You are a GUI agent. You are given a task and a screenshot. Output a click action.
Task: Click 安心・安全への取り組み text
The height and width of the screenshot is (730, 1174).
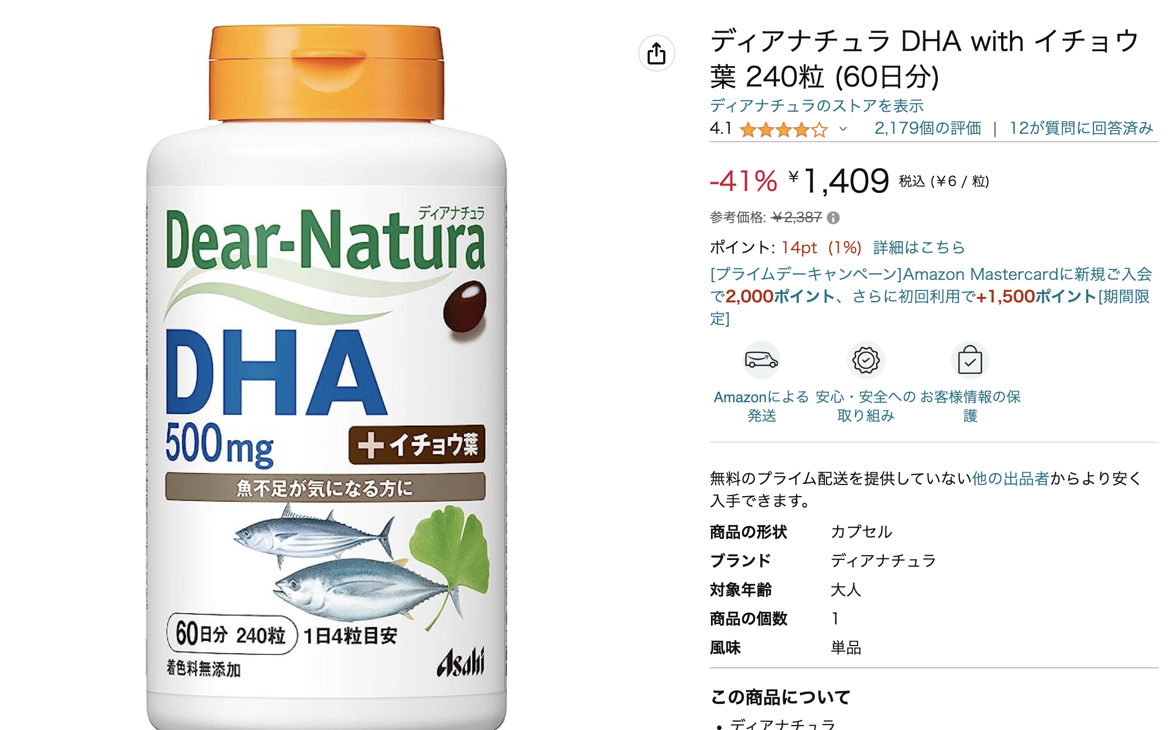pyautogui.click(x=866, y=406)
